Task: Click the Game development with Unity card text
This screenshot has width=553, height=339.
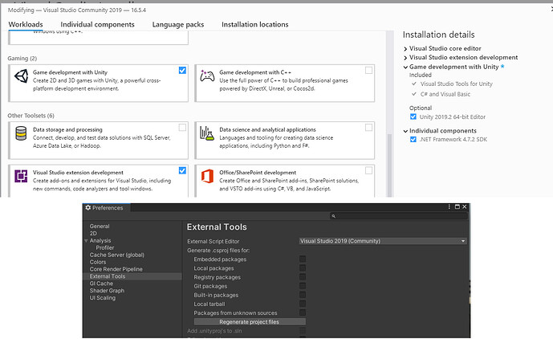Action: tap(96, 80)
